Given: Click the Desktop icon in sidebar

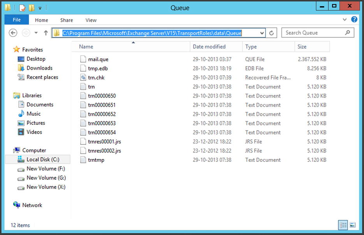Looking at the screenshot, I should pyautogui.click(x=21, y=59).
